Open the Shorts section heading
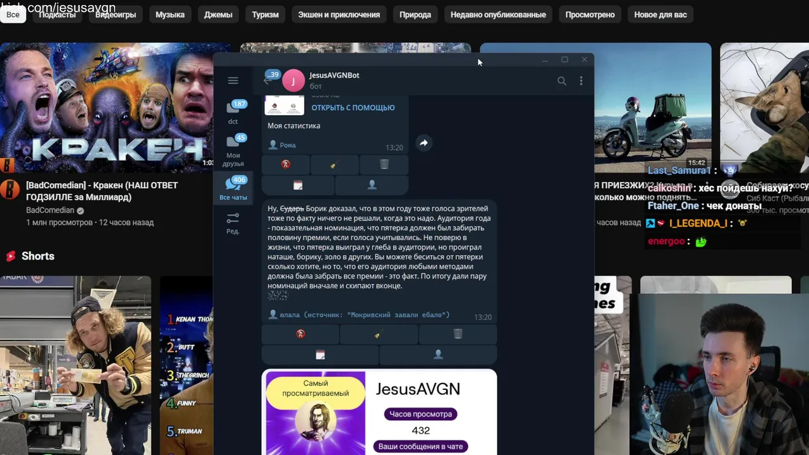This screenshot has height=455, width=809. [38, 256]
